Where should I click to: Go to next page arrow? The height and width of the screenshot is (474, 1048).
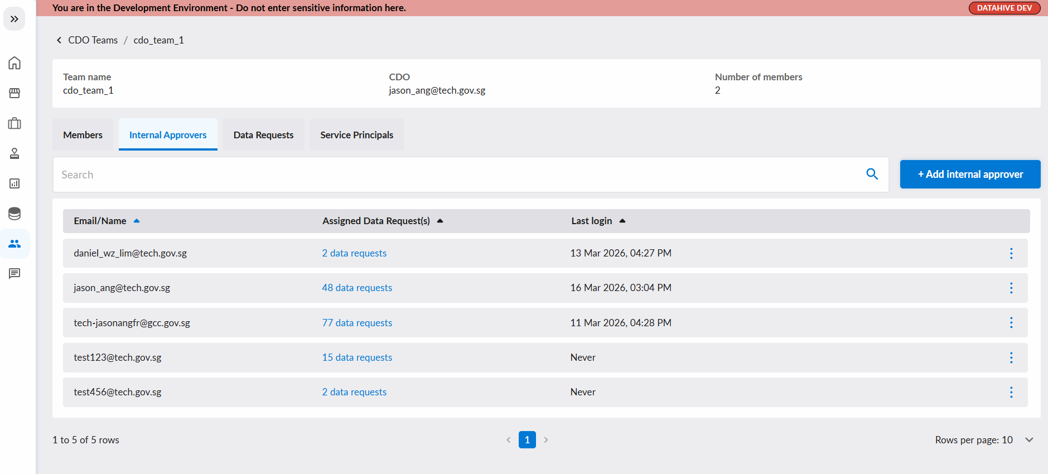[546, 440]
